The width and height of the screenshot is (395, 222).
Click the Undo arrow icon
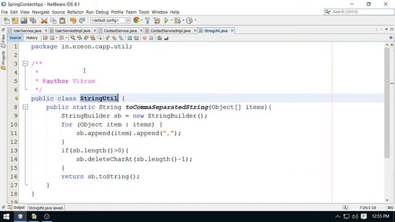pyautogui.click(x=73, y=20)
